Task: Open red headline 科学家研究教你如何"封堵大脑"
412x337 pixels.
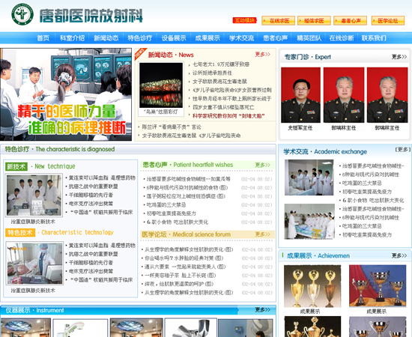Action: [228, 116]
